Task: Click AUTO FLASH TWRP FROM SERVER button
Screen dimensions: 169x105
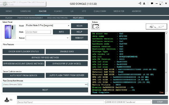Action: coord(67,75)
